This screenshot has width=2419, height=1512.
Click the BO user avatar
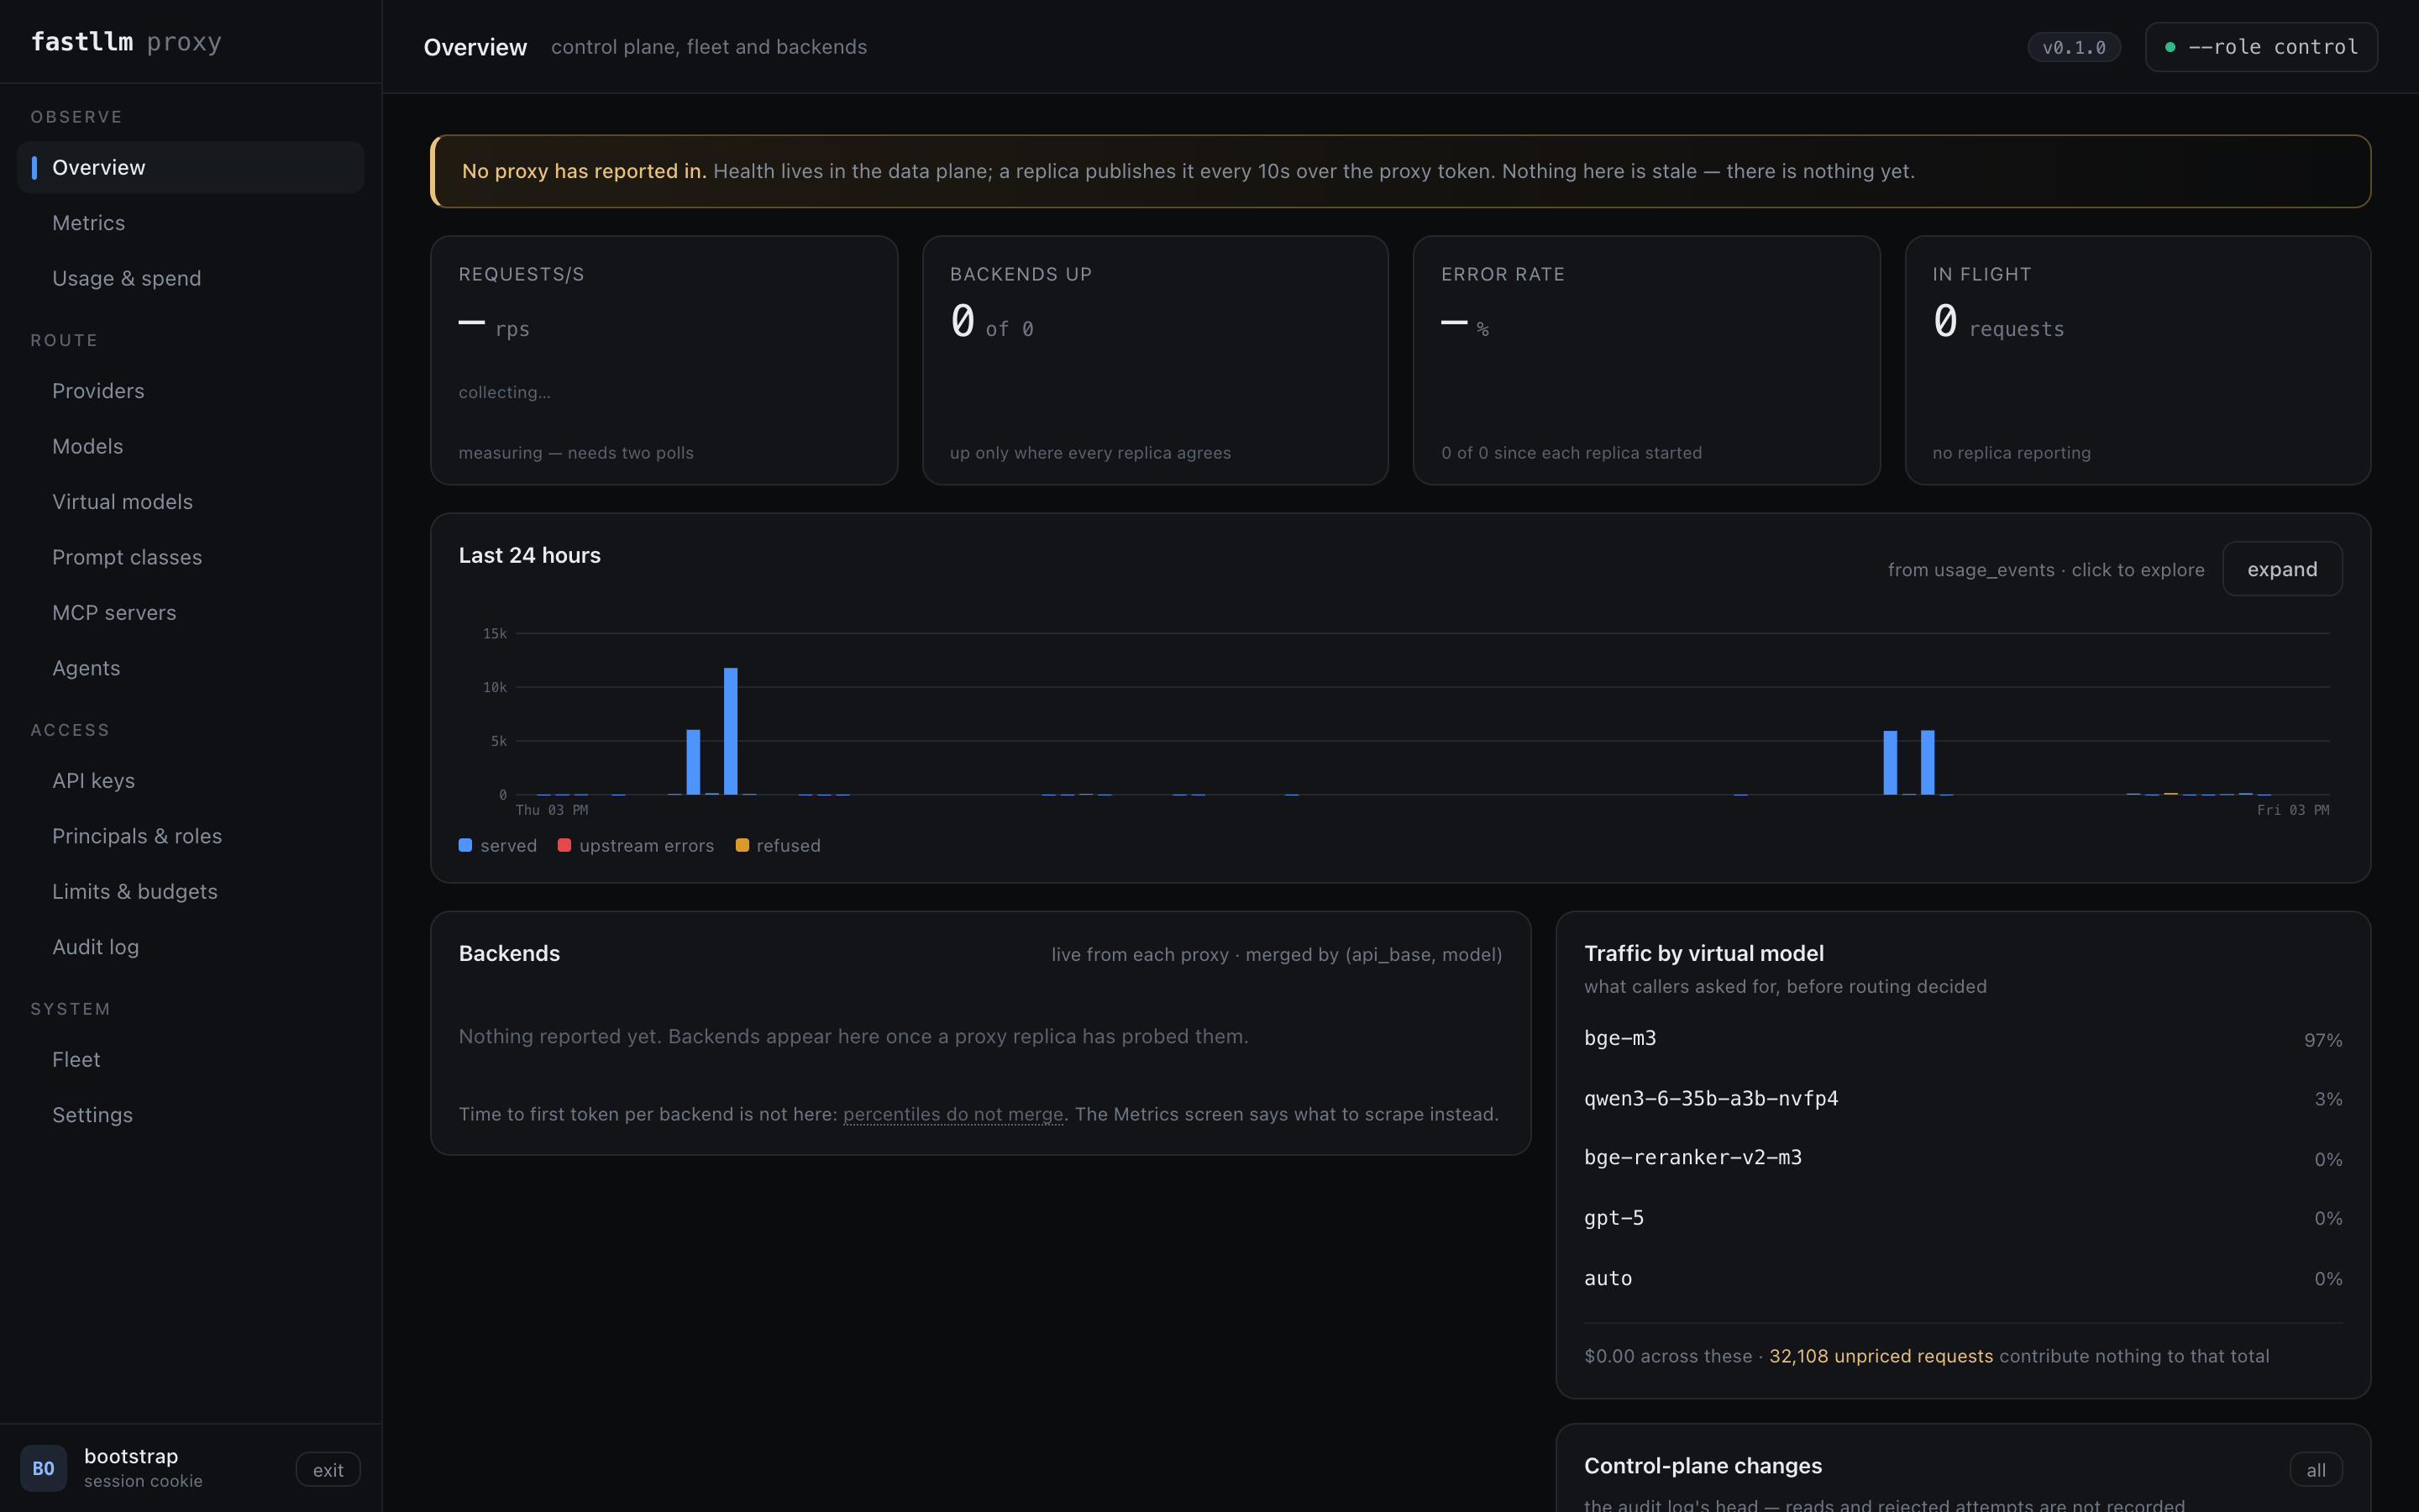(x=43, y=1468)
